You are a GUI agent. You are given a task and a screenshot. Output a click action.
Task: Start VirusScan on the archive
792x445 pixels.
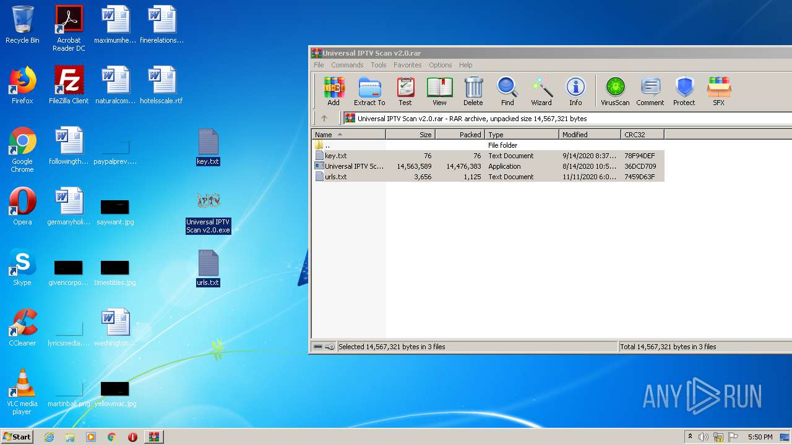pyautogui.click(x=615, y=91)
